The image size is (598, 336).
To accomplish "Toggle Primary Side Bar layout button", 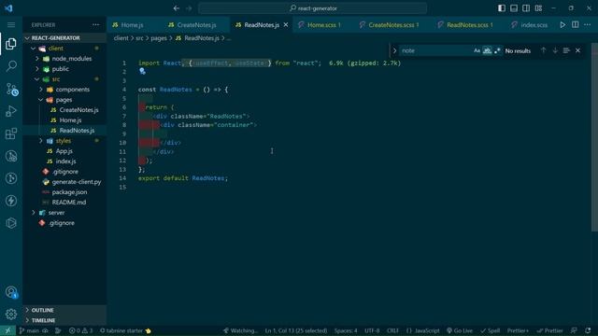I will tap(502, 8).
